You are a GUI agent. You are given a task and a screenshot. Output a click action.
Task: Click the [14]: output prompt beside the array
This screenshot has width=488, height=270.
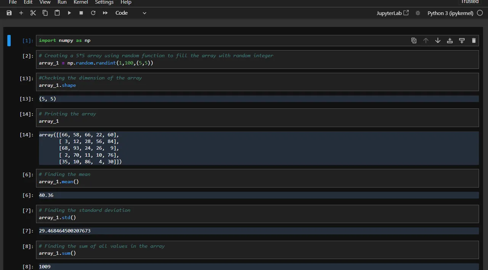tap(26, 135)
